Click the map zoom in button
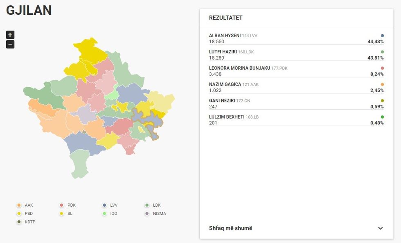This screenshot has height=243, width=401. [10, 35]
